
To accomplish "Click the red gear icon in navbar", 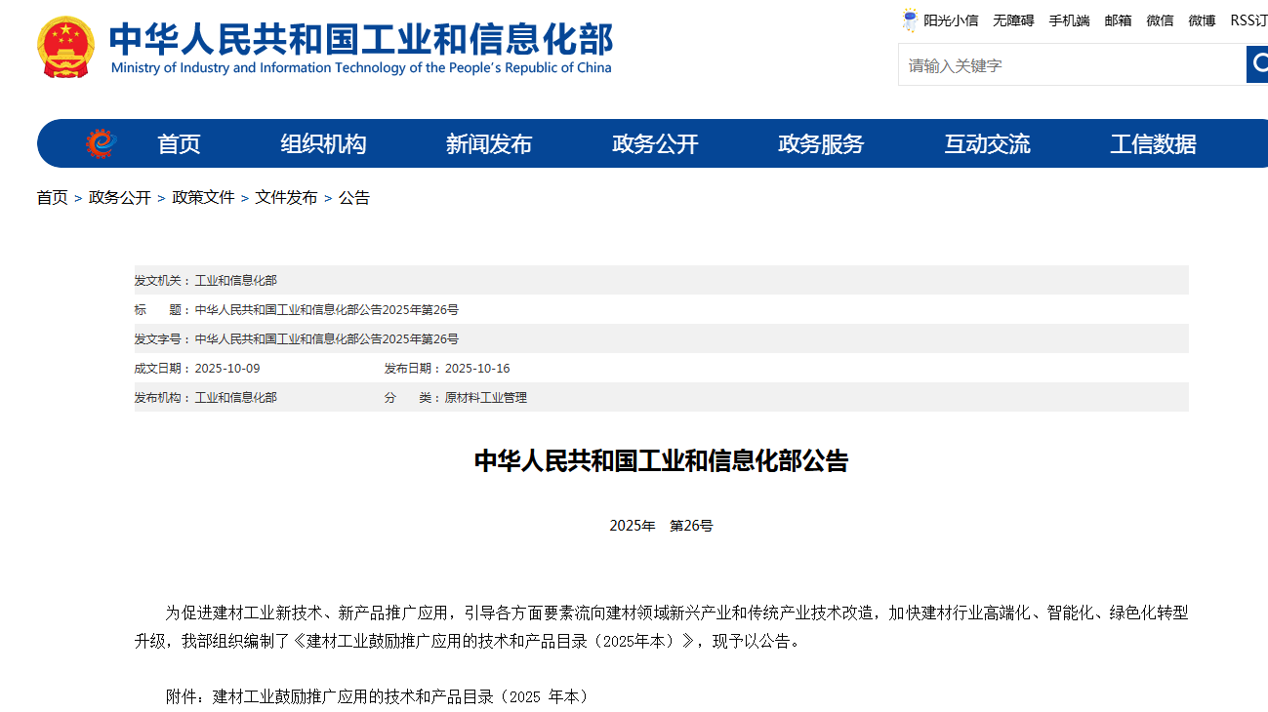I will 101,143.
